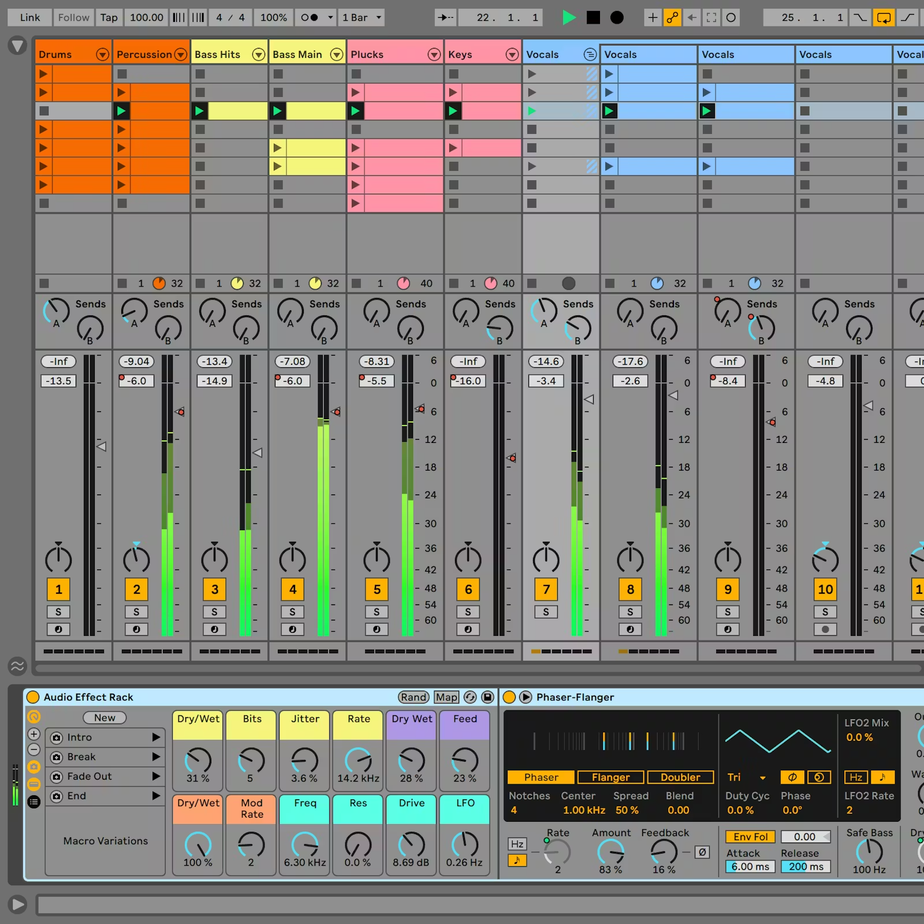
Task: Solo track 5 Plucks
Action: tap(377, 612)
